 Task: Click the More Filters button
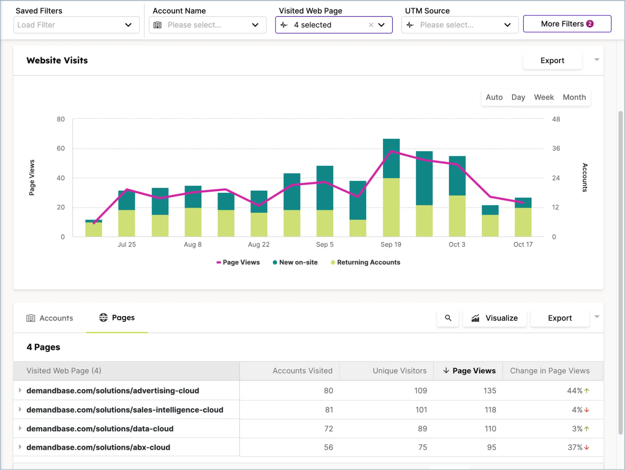point(567,24)
